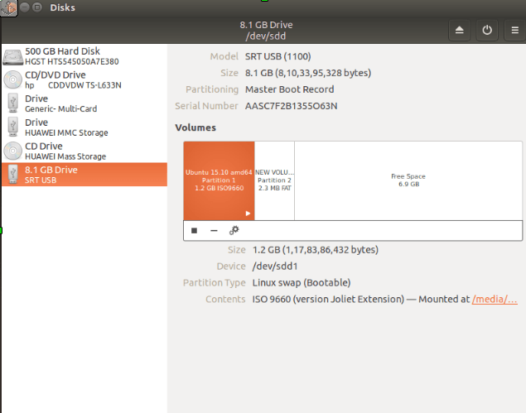The width and height of the screenshot is (526, 413).
Task: Click the HUAWEI CD Drive disc icon
Action: tap(13, 151)
